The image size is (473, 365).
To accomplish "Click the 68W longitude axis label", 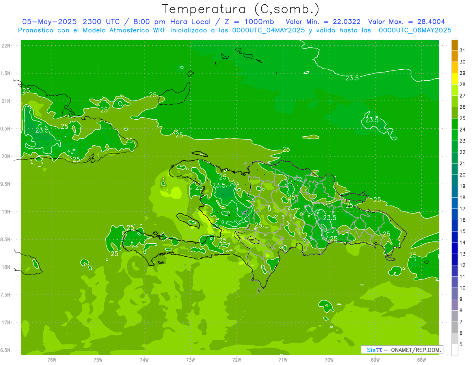I will [421, 360].
